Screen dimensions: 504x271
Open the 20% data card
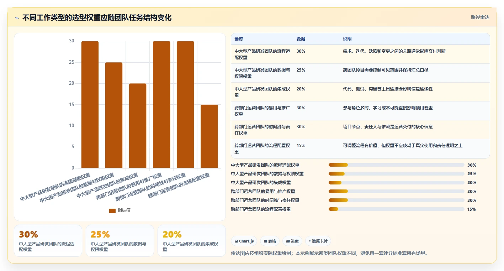(x=192, y=241)
